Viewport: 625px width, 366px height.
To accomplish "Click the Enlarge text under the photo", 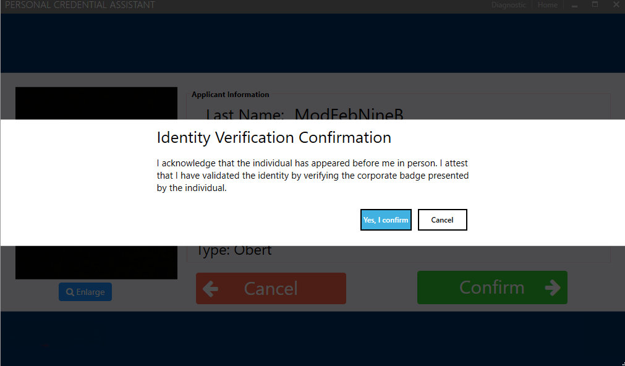I will coord(90,292).
